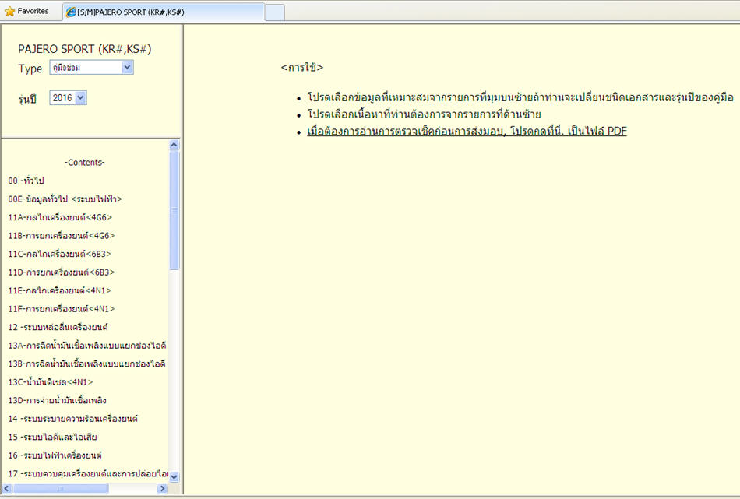Open chapter 11E engine mechanical <4N1>
The width and height of the screenshot is (740, 499).
click(59, 290)
